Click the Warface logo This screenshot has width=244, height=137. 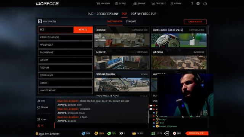pyautogui.click(x=47, y=3)
